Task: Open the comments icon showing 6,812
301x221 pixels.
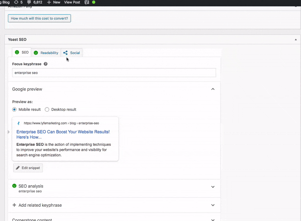Action: click(x=35, y=3)
